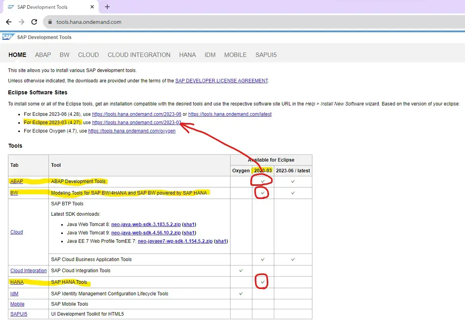The image size is (465, 322).
Task: Click the browser forward arrow
Action: click(21, 22)
